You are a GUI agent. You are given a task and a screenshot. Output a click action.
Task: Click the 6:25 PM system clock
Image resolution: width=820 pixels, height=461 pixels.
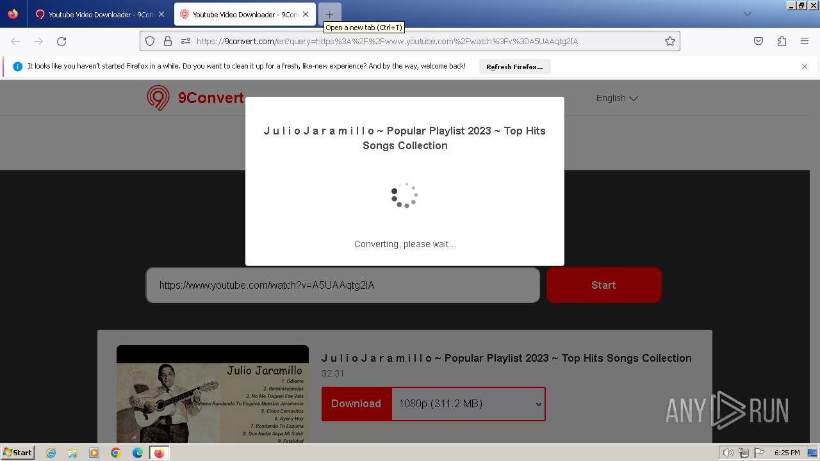click(787, 453)
